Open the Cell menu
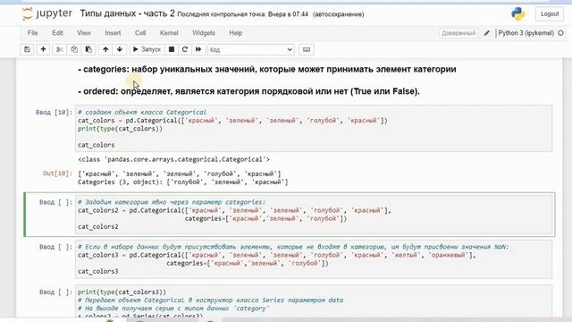 [x=140, y=33]
